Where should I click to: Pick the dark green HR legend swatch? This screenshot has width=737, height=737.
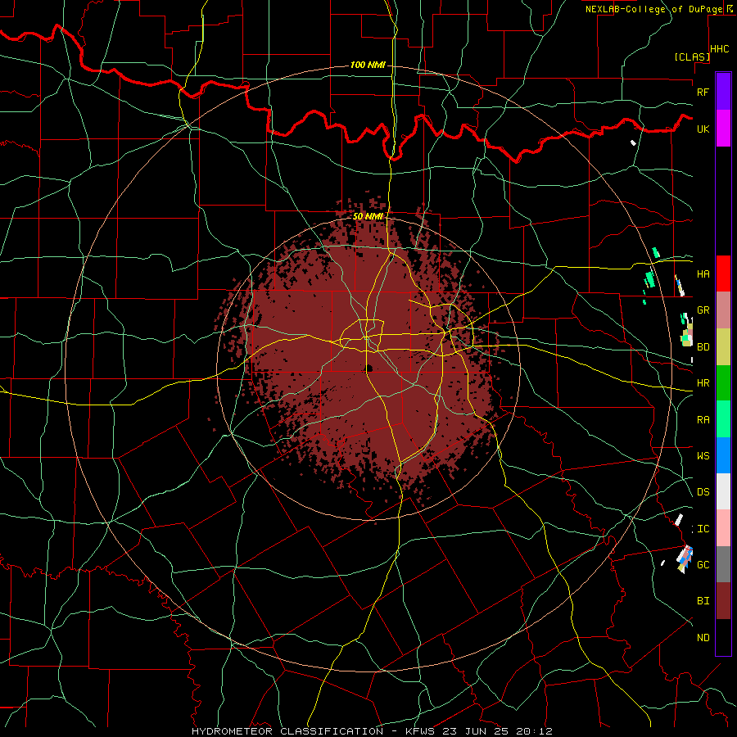(723, 383)
